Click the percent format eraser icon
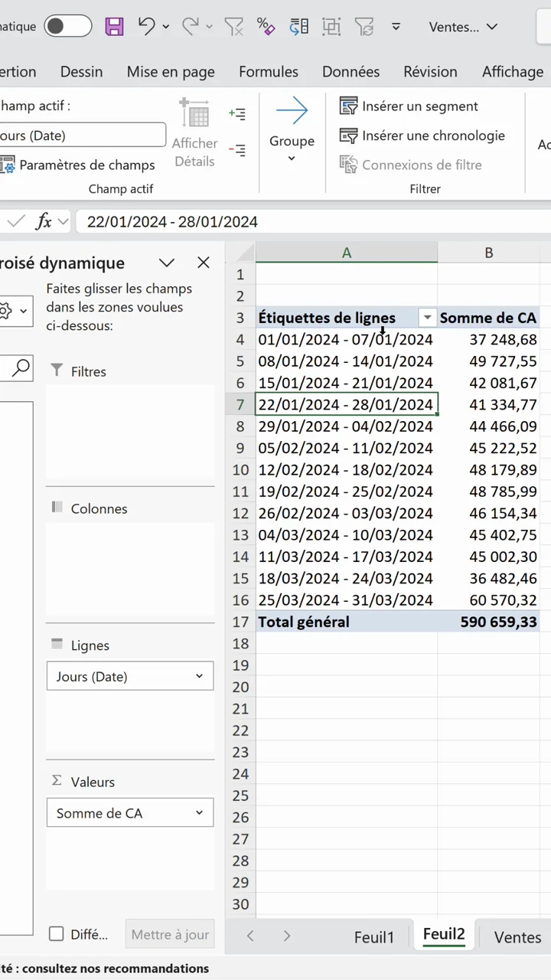 pos(266,27)
